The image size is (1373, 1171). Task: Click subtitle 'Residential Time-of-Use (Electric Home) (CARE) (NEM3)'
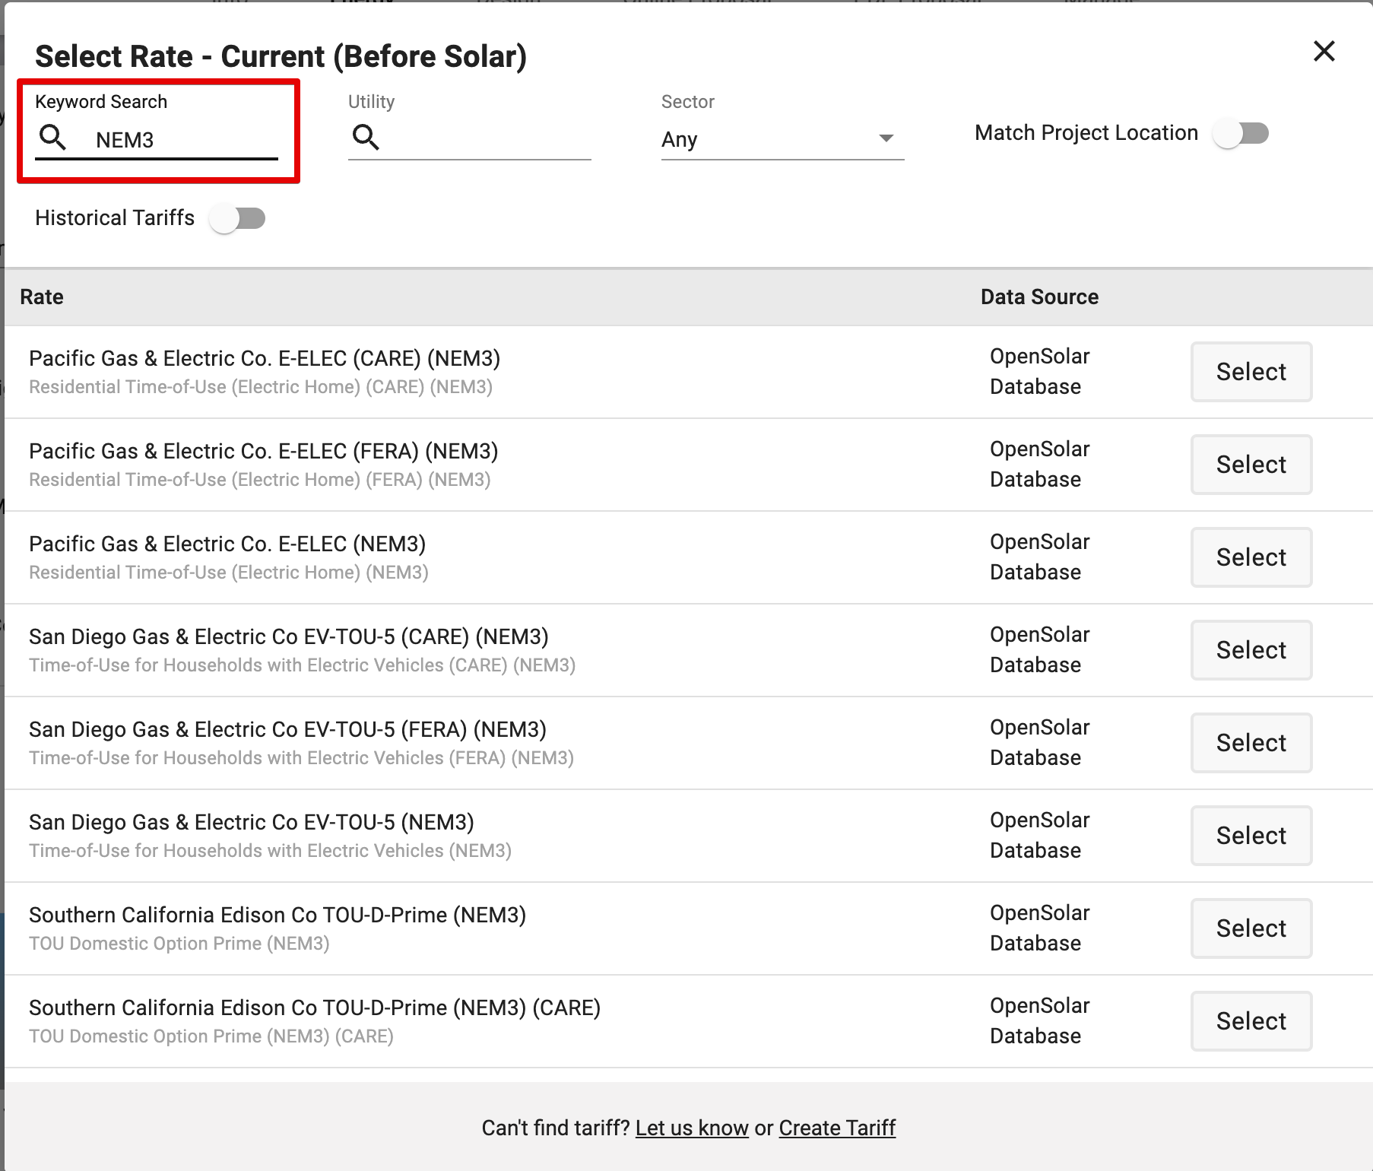(261, 387)
